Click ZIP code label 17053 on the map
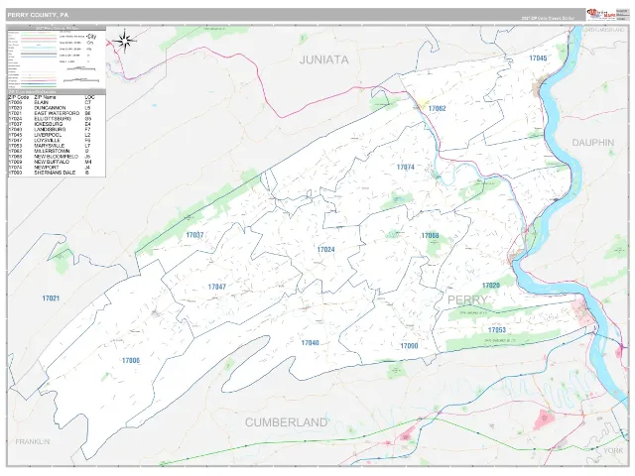The image size is (635, 476). pyautogui.click(x=497, y=330)
